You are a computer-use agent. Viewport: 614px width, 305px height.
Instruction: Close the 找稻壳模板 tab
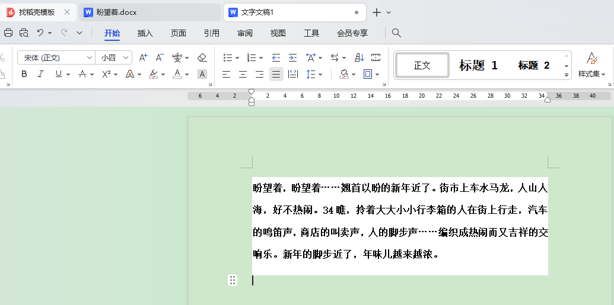point(67,12)
